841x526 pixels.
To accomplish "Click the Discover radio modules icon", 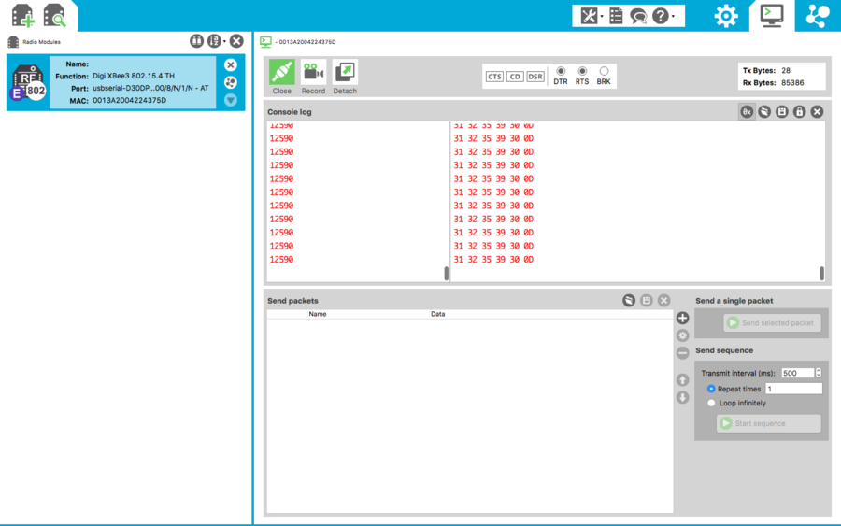I will tap(54, 15).
